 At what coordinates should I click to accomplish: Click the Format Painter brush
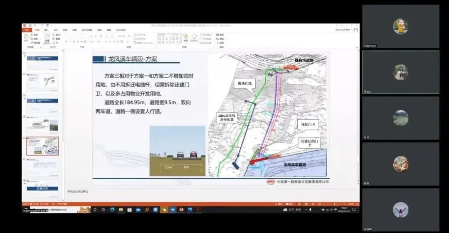(x=35, y=43)
